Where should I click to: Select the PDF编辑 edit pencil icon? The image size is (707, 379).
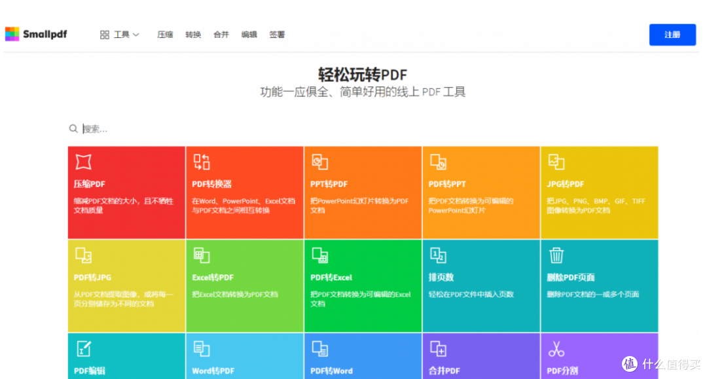point(83,349)
